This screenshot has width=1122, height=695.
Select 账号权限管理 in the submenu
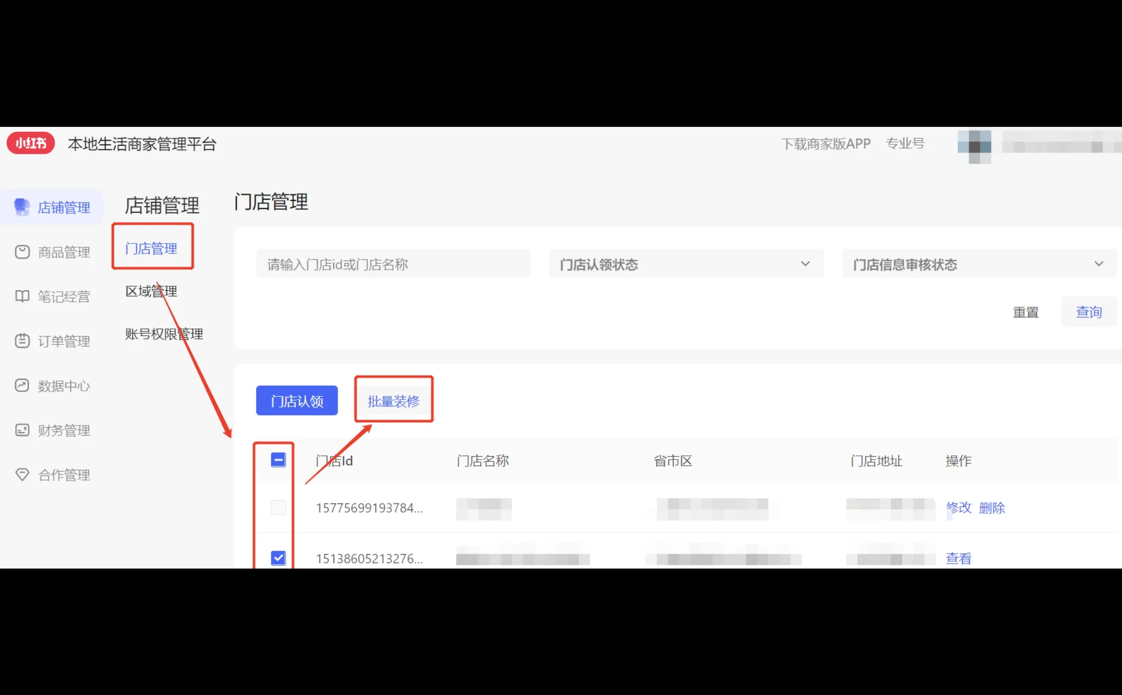coord(163,334)
